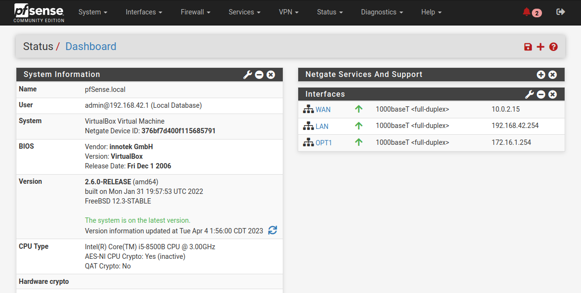Click the green up arrow for OPT1
The image size is (581, 293).
(x=358, y=142)
